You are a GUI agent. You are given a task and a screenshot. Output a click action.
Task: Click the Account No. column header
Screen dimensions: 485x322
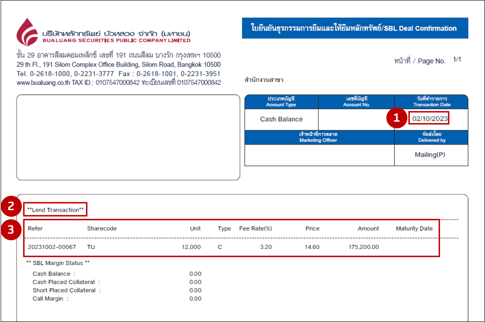356,102
